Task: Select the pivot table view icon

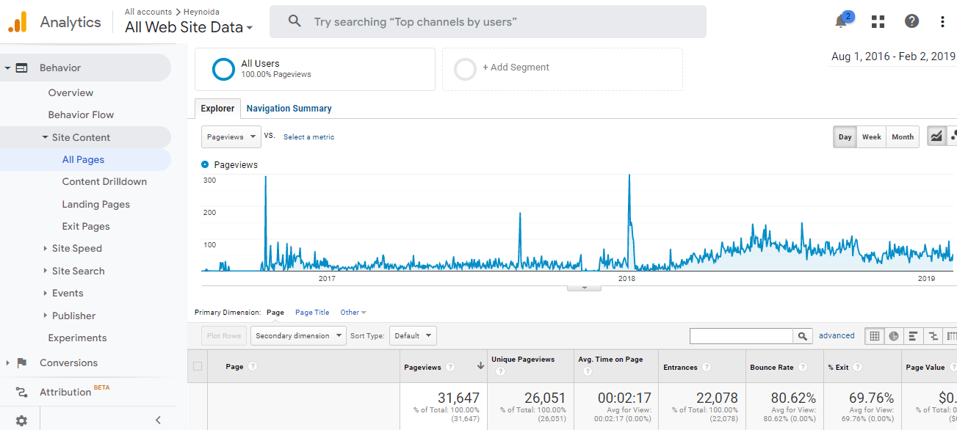Action: point(950,335)
